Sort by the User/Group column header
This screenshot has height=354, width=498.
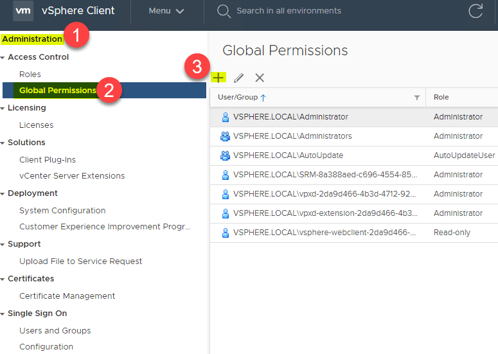click(x=238, y=97)
